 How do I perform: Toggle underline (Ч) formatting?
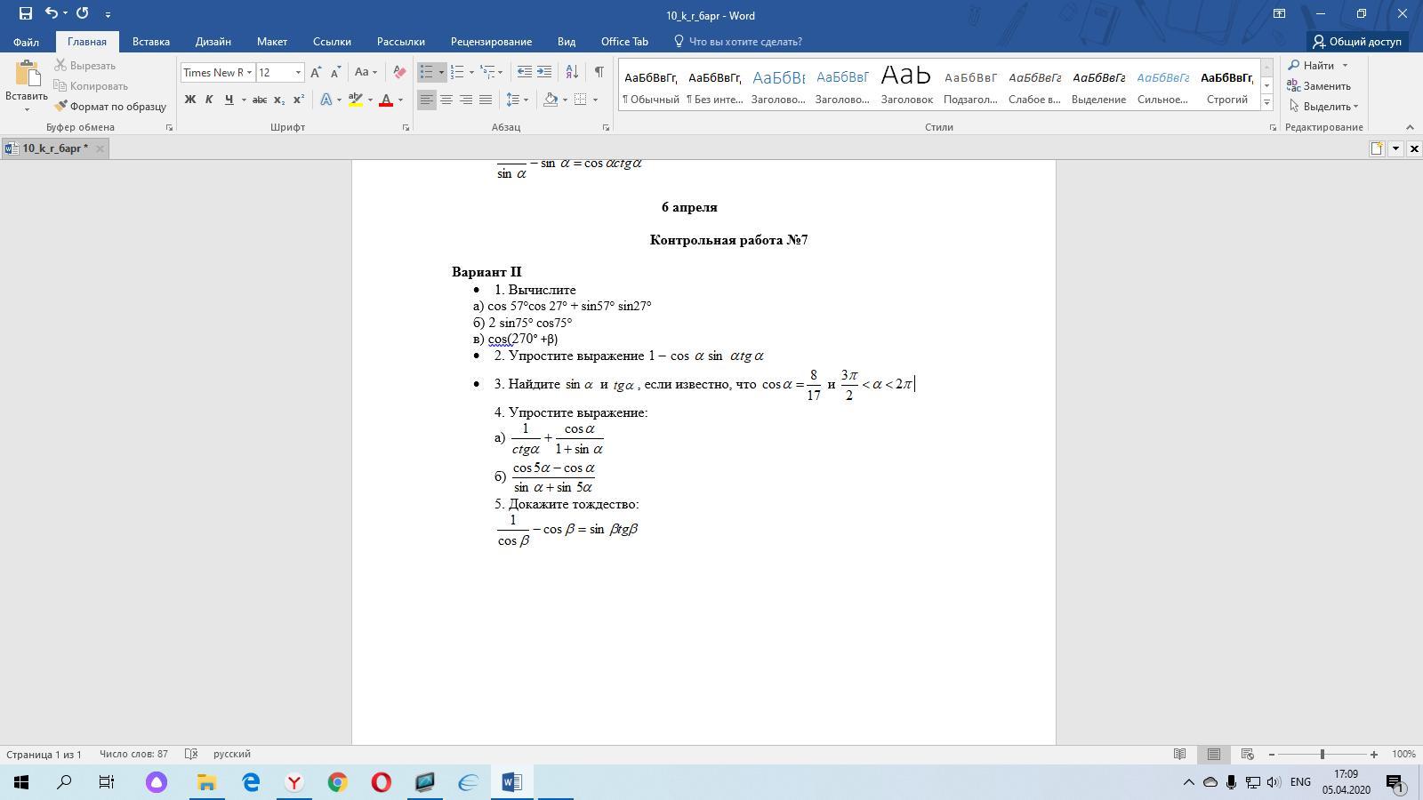pos(229,100)
